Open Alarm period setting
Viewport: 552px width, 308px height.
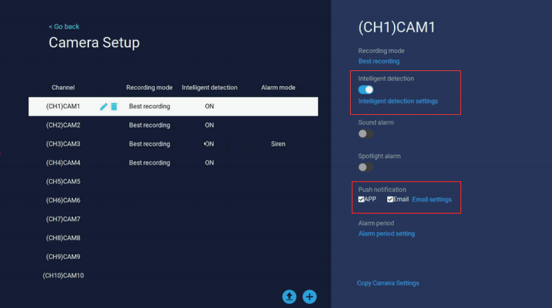[387, 234]
